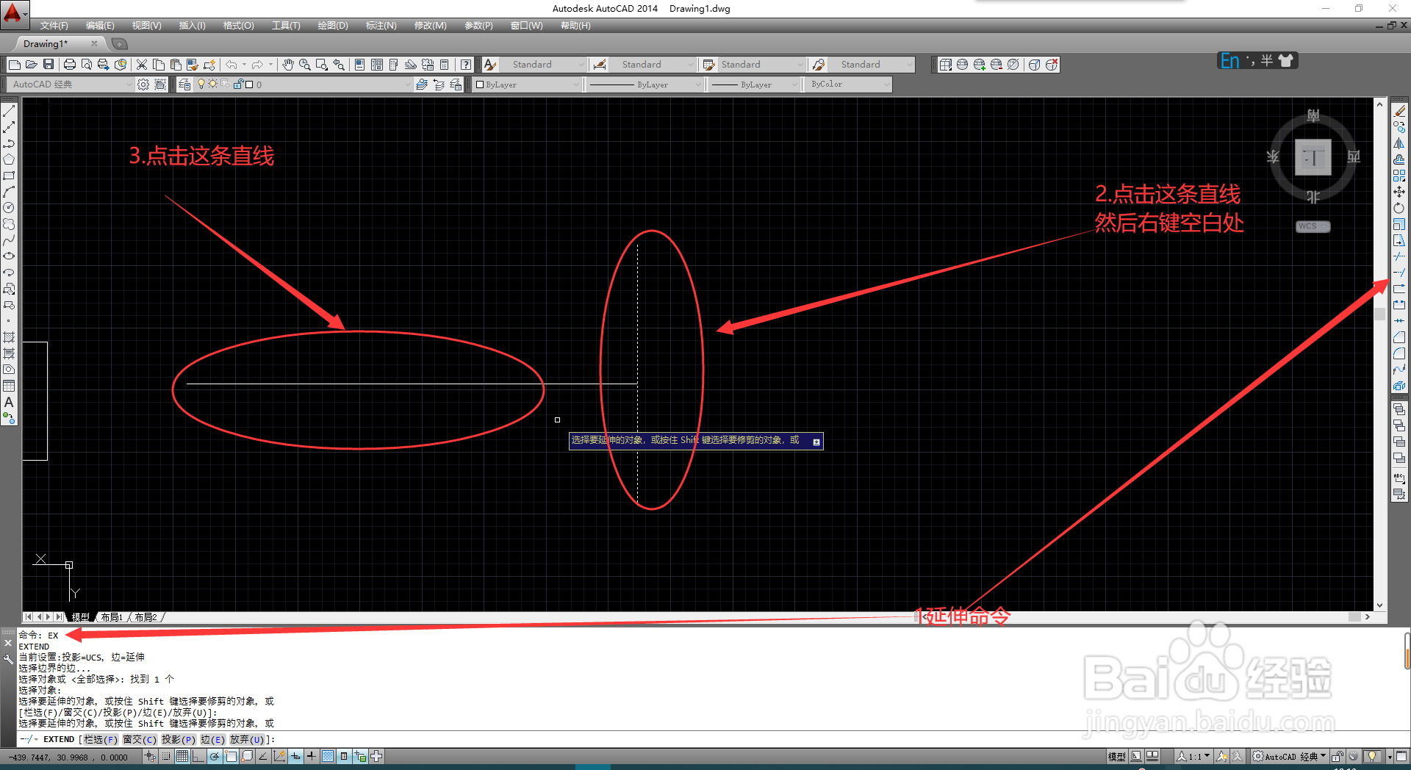The image size is (1411, 770).
Task: Click the Dimension Style icon
Action: (600, 65)
